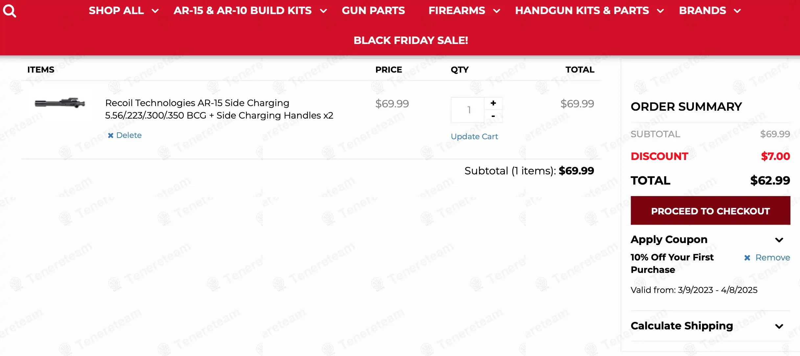Collapse the Apply Coupon section chevron

pyautogui.click(x=779, y=240)
